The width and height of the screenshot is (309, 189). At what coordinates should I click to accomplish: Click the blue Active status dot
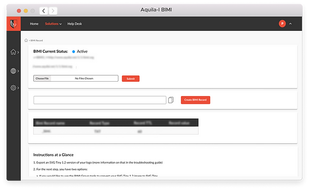pyautogui.click(x=74, y=52)
